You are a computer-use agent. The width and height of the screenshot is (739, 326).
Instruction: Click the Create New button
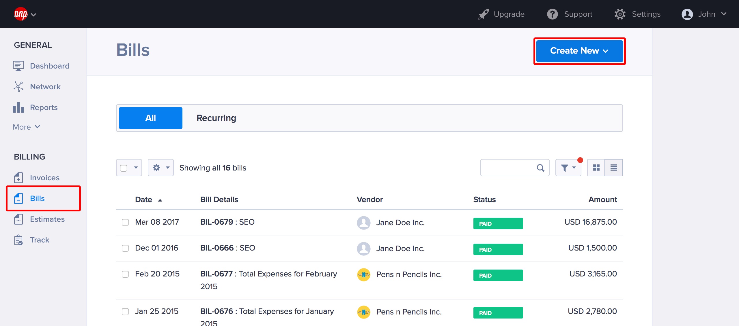579,51
